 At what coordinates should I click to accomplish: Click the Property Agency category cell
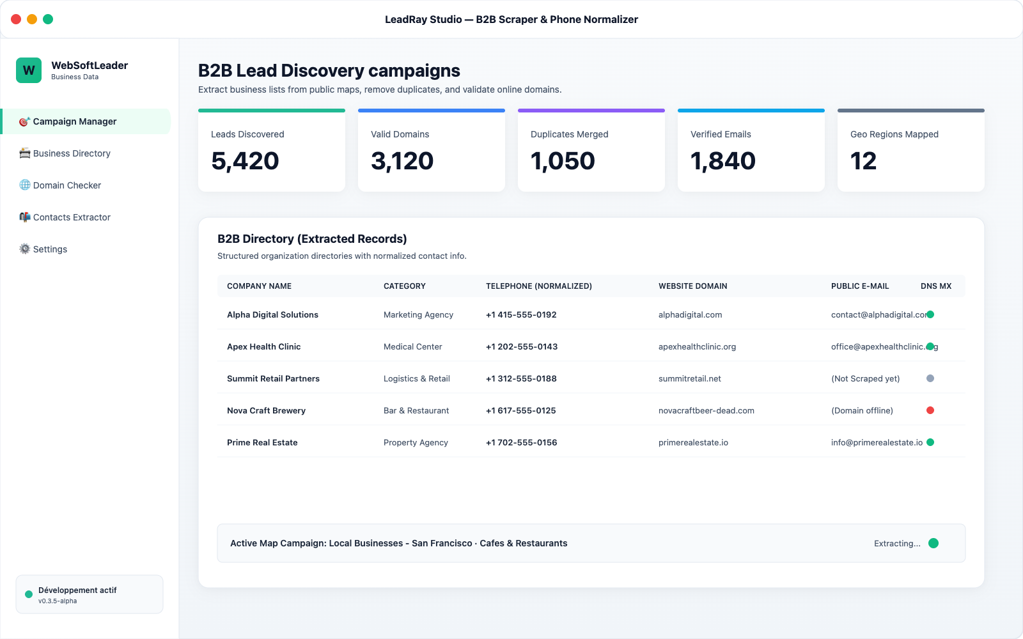416,442
